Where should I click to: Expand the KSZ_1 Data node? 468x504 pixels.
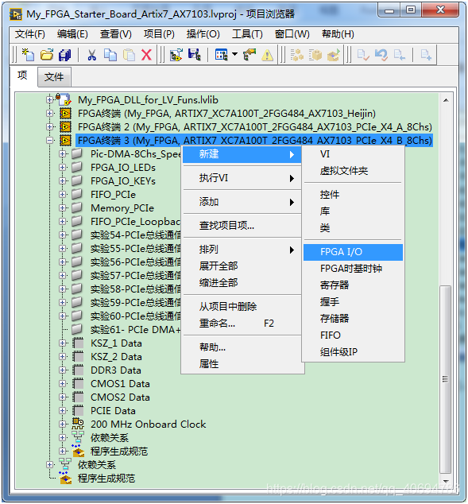pyautogui.click(x=62, y=343)
